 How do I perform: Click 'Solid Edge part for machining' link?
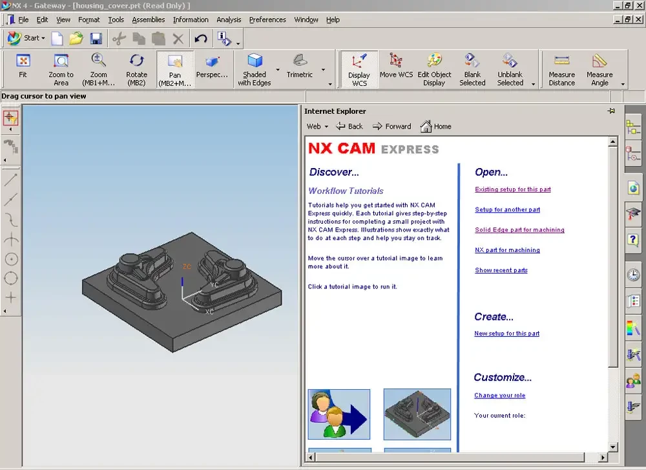pos(519,230)
